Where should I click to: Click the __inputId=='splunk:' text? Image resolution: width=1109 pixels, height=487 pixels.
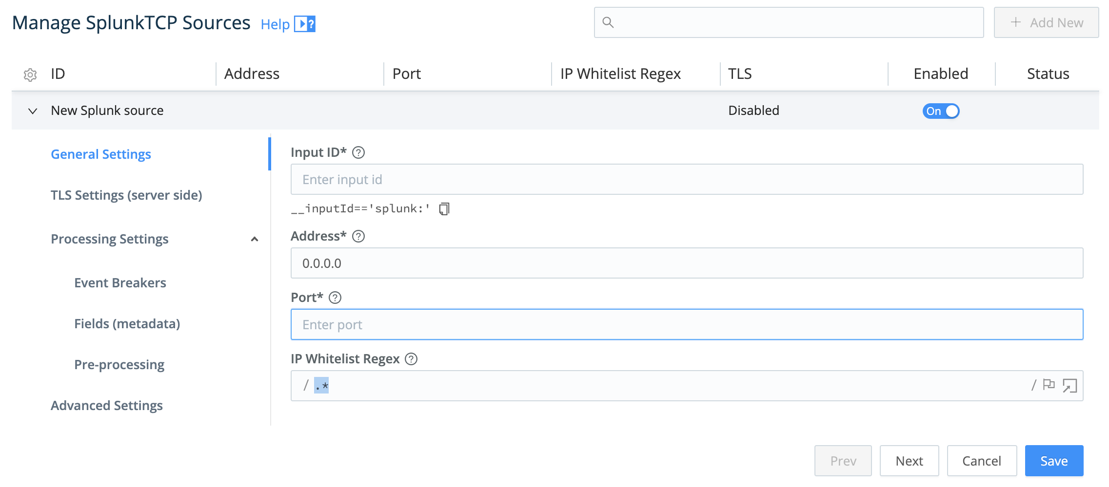[360, 209]
